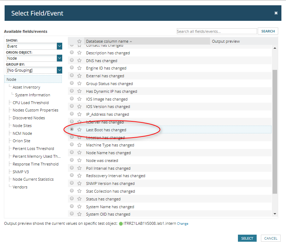
Task: Open NCM Node in the tree
Action: [x=22, y=133]
